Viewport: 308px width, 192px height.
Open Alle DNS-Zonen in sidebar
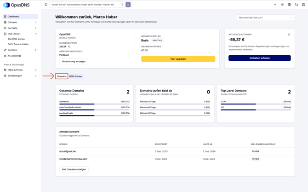(x=16, y=39)
